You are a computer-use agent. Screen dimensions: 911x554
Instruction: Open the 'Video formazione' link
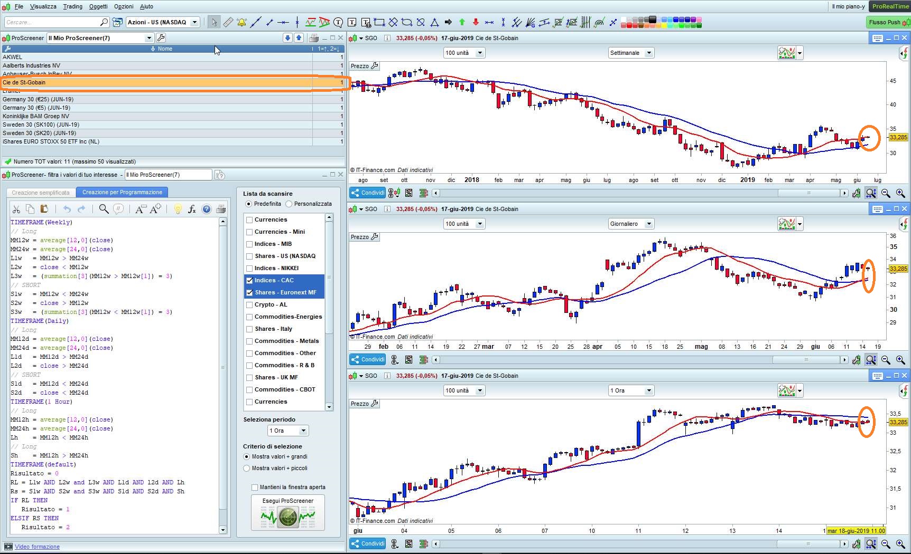click(x=37, y=547)
